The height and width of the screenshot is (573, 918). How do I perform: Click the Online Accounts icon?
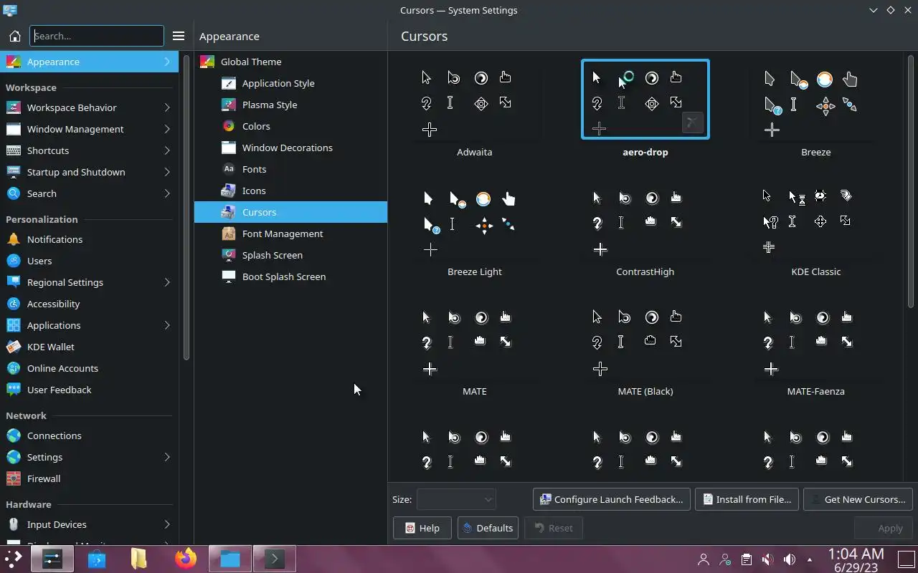(14, 368)
